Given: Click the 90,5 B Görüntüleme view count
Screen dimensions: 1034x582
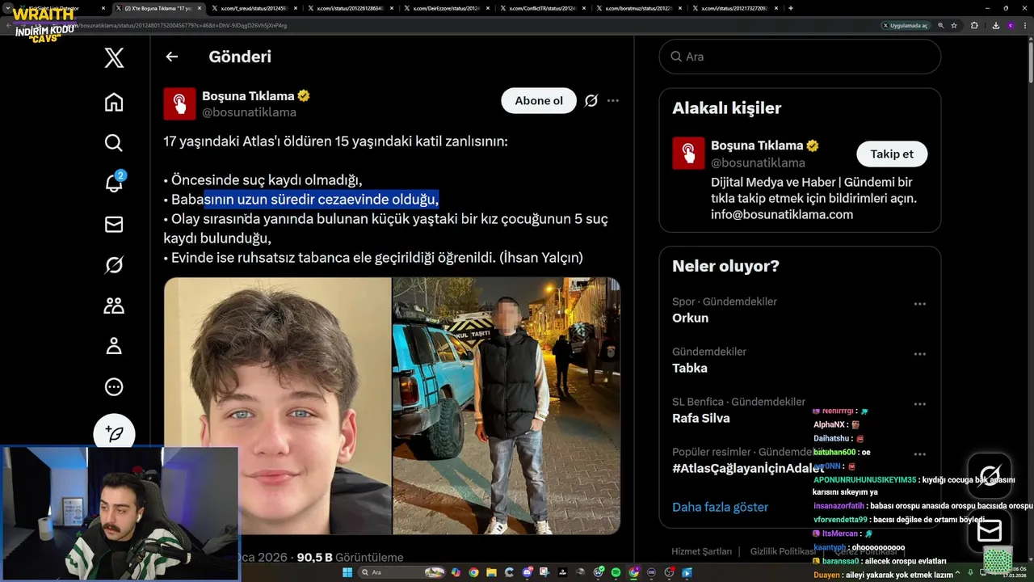Looking at the screenshot, I should 350,557.
